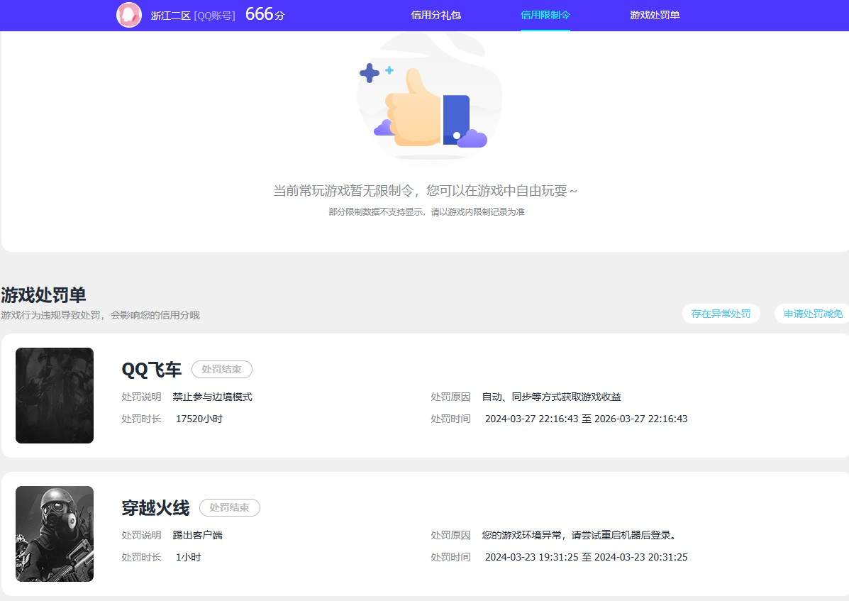The width and height of the screenshot is (849, 601).
Task: Open the QQ飞车 game thumbnail
Action: [55, 395]
